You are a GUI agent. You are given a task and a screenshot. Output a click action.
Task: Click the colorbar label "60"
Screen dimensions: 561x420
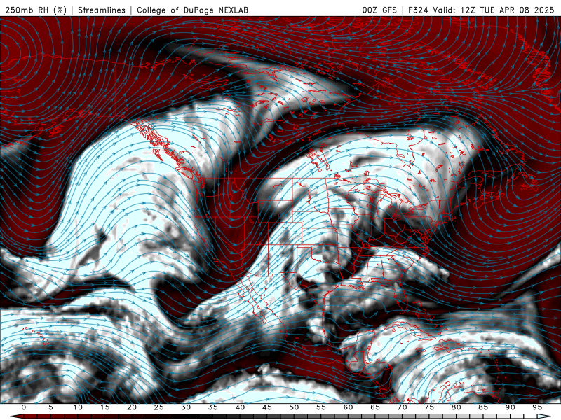(x=348, y=407)
